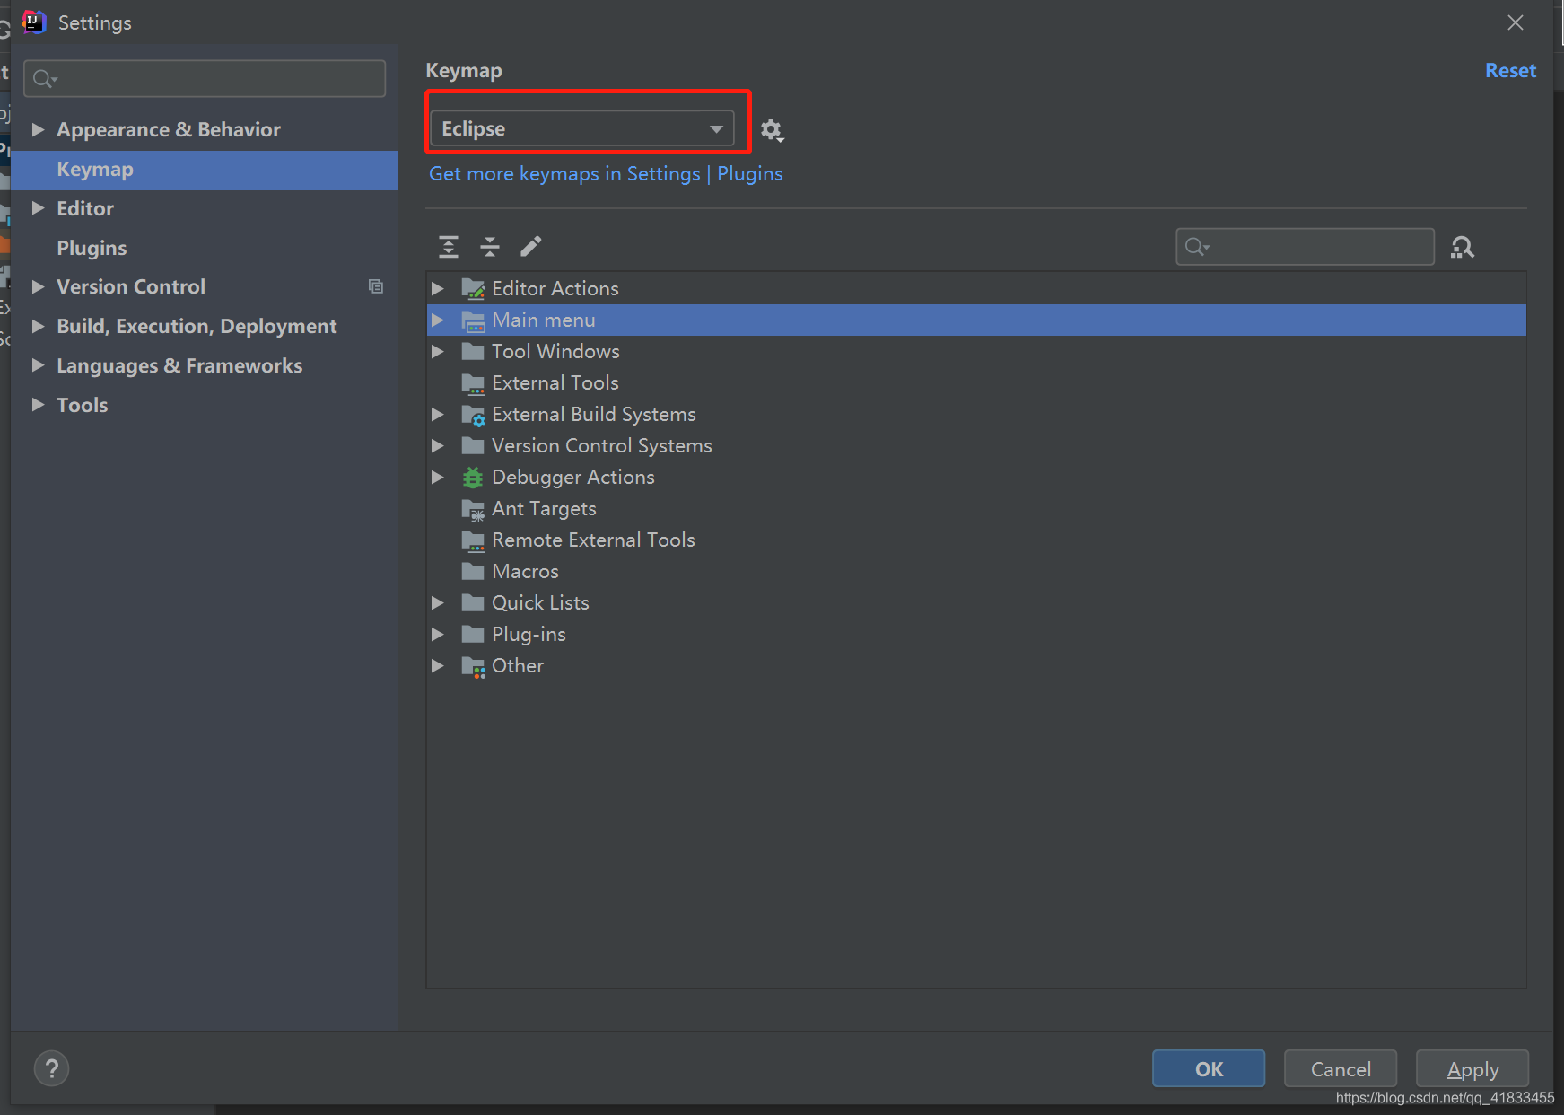Open Languages & Frameworks category

tap(179, 365)
